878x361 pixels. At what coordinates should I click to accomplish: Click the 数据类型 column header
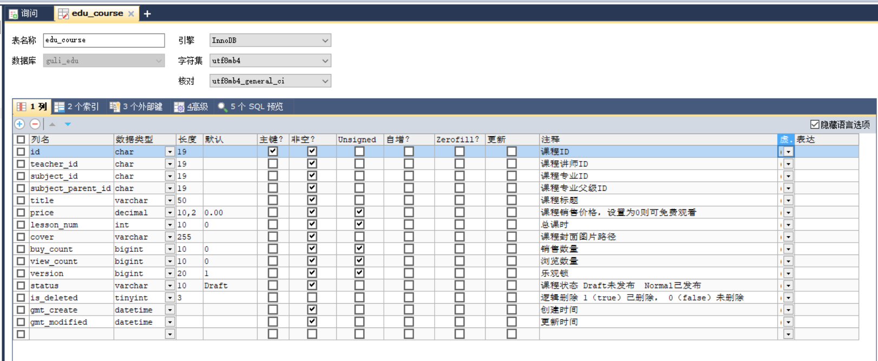click(145, 139)
